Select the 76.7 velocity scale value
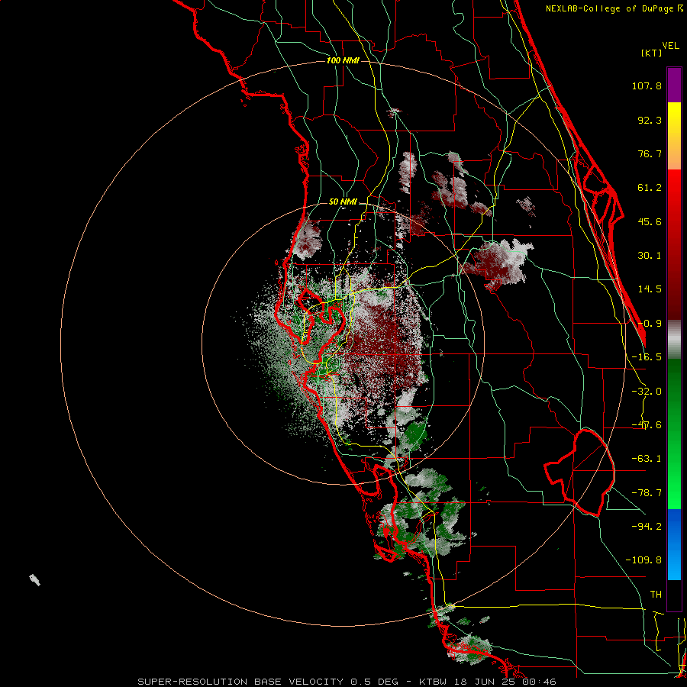The width and height of the screenshot is (687, 687). coord(650,153)
